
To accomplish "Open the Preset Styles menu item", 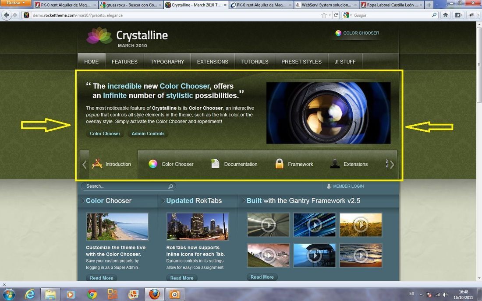I will 301,62.
